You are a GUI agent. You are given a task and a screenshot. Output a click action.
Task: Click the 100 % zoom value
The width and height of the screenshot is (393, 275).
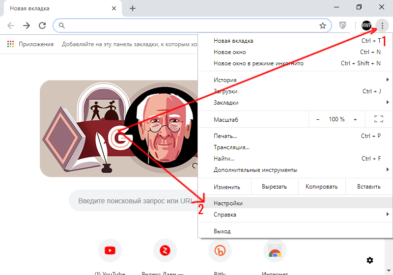(337, 119)
